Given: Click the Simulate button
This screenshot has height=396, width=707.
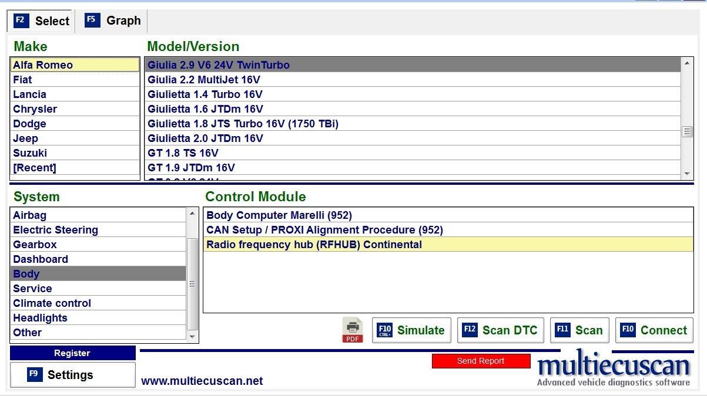Looking at the screenshot, I should click(411, 330).
